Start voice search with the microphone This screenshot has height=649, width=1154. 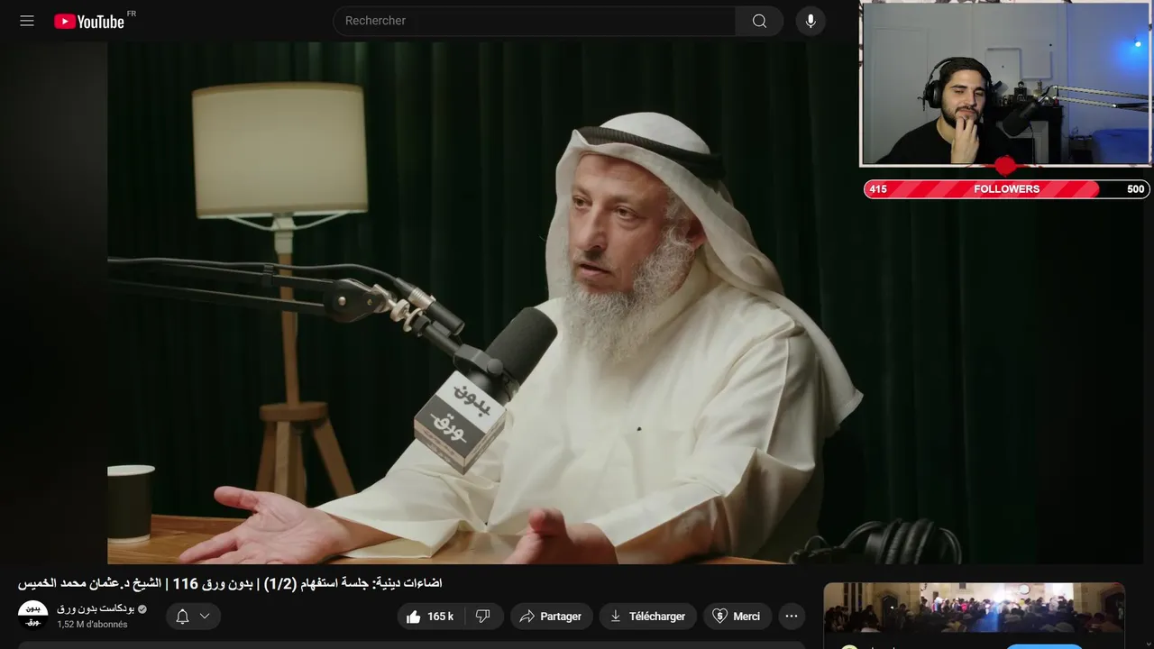(811, 21)
